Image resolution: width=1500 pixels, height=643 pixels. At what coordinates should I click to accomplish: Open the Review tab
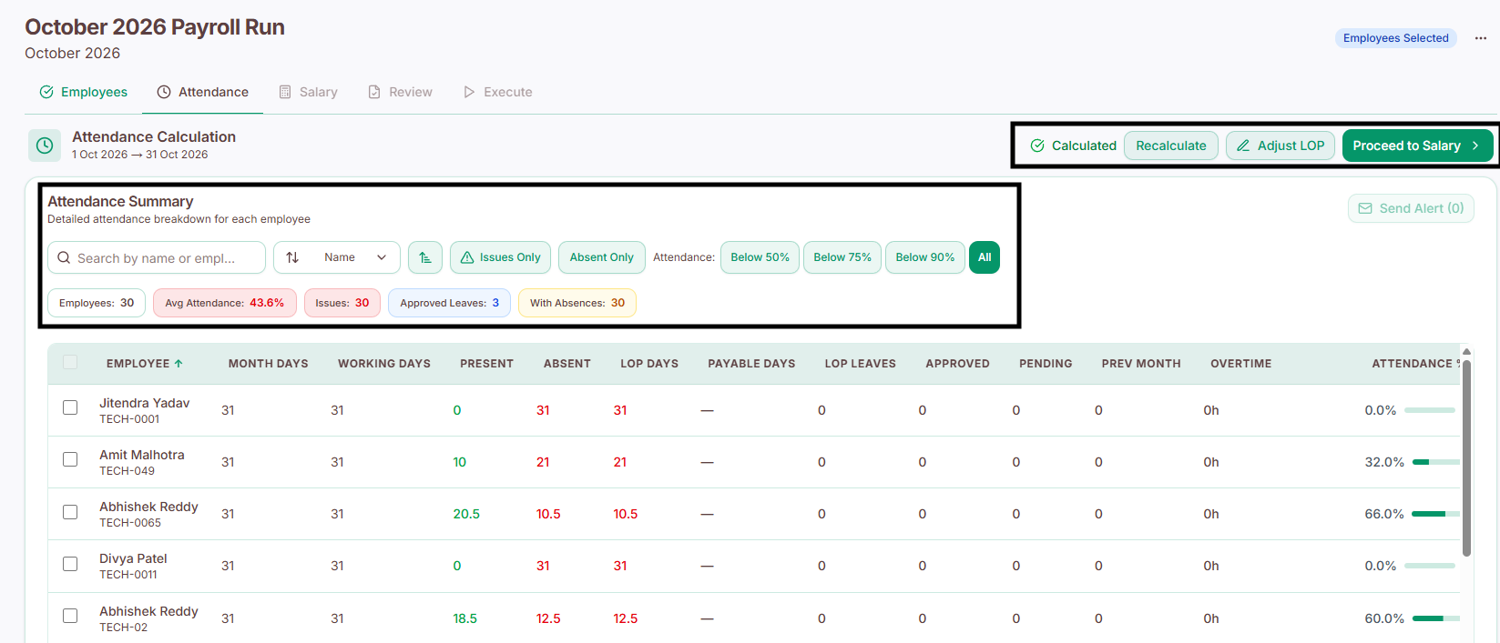(400, 92)
